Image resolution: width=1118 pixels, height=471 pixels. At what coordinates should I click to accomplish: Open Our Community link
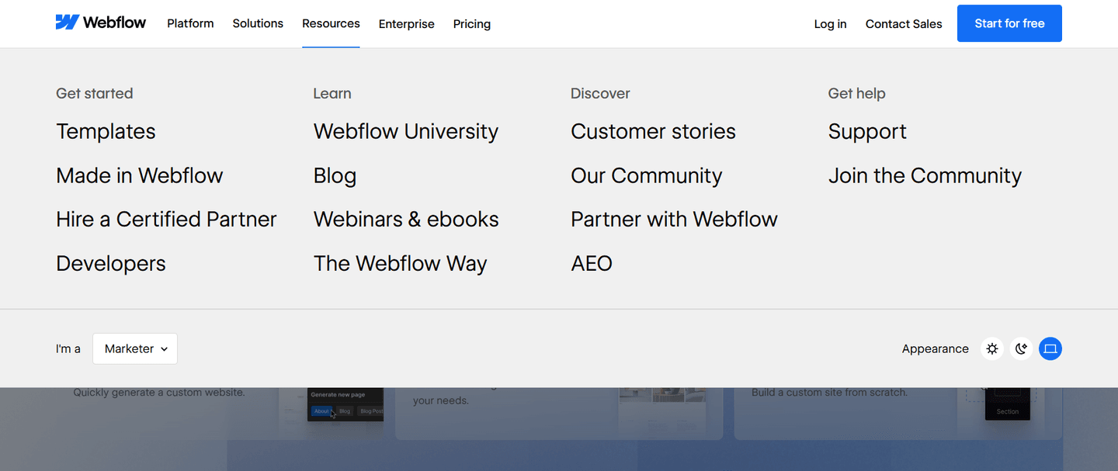(x=647, y=176)
